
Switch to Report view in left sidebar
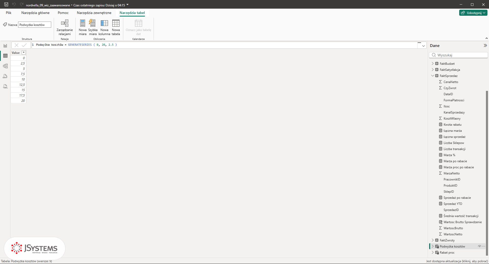pos(5,46)
